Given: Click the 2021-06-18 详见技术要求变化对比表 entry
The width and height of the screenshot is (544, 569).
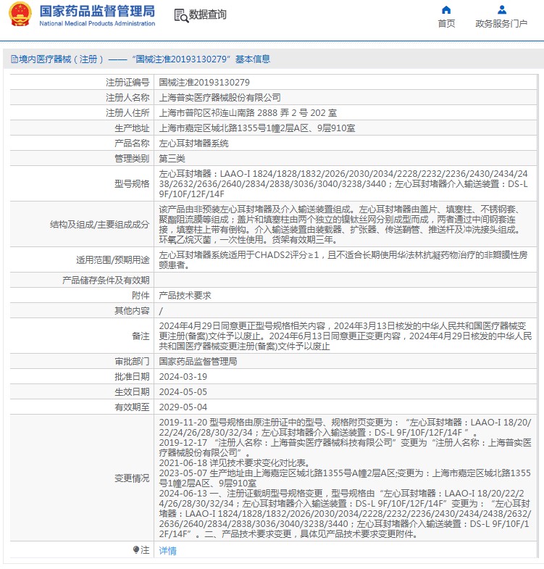Looking at the screenshot, I should tap(235, 463).
